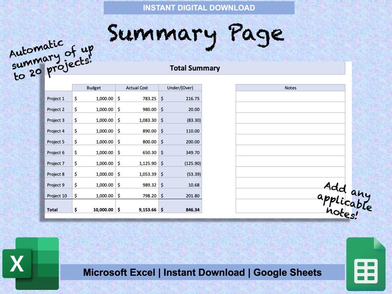Click the 890.00 actual cost cell
The image size is (392, 294).
point(137,129)
